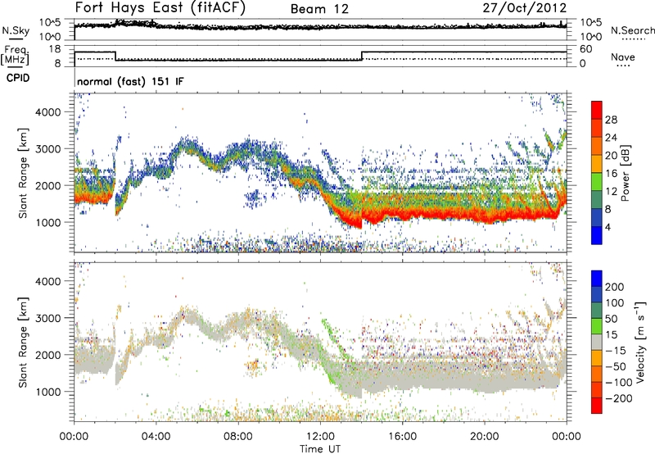Click the text 'normal (fast) 151 IF'
The width and height of the screenshot is (655, 454).
pyautogui.click(x=130, y=82)
